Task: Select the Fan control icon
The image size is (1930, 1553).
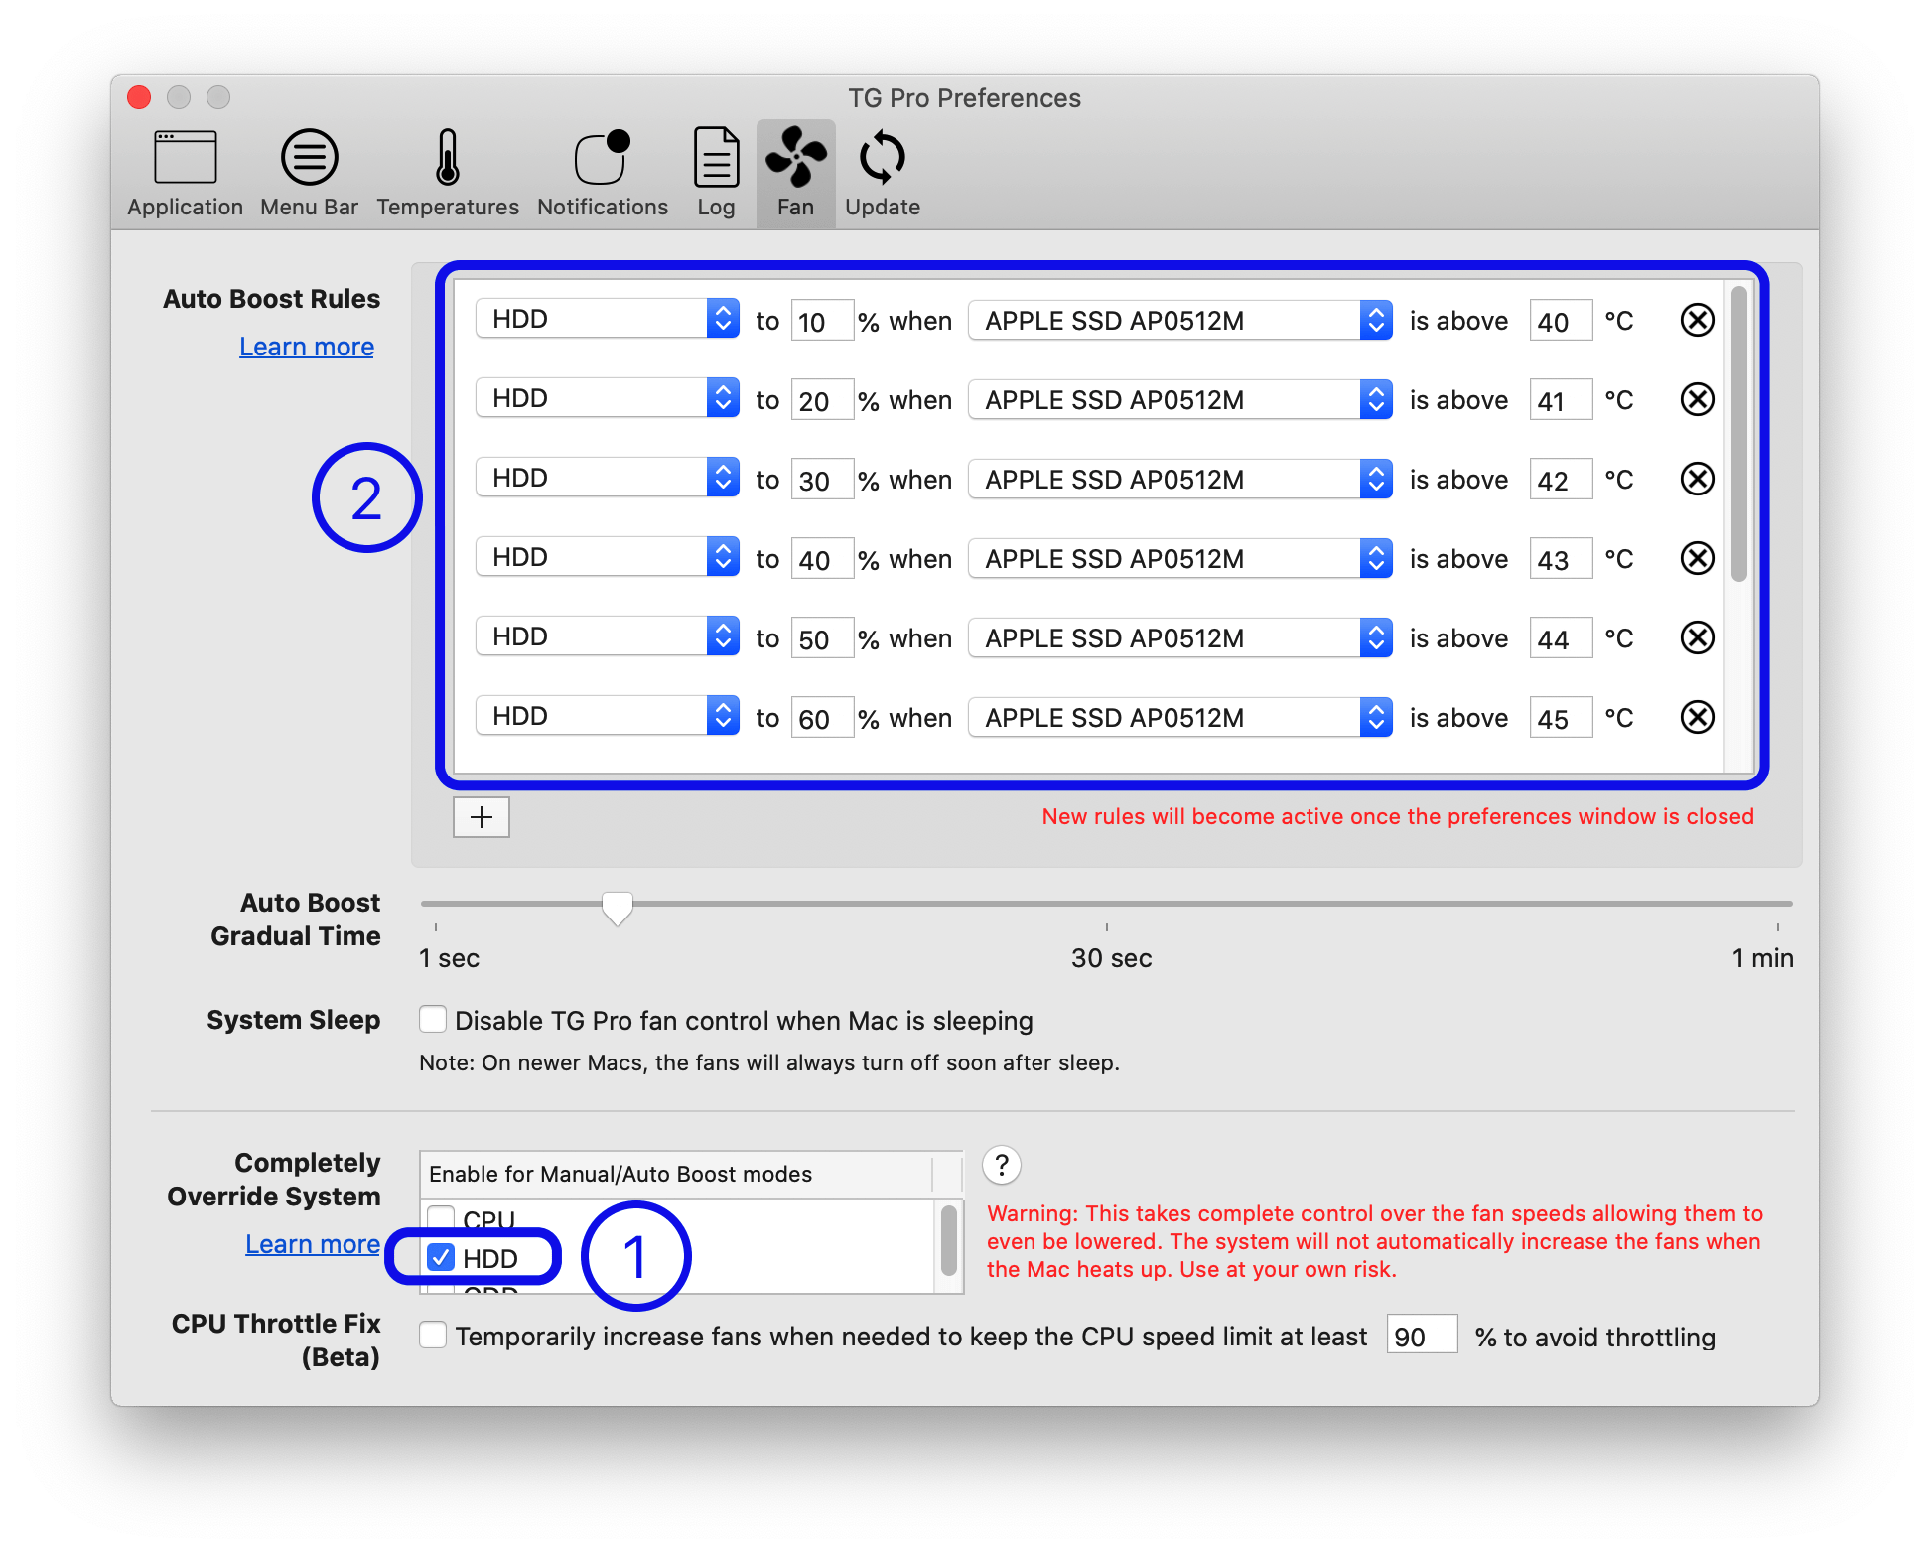Action: click(793, 171)
